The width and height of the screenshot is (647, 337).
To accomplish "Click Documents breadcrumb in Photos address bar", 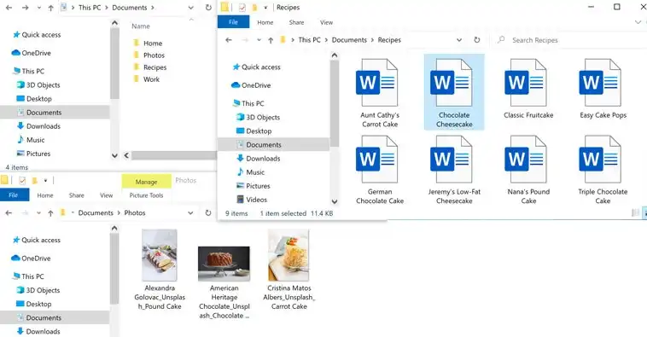I will (x=96, y=212).
